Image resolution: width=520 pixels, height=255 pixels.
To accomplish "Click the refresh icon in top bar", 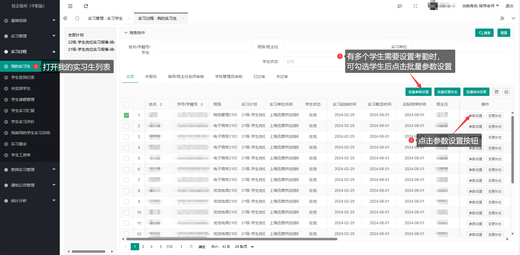I will pyautogui.click(x=86, y=6).
